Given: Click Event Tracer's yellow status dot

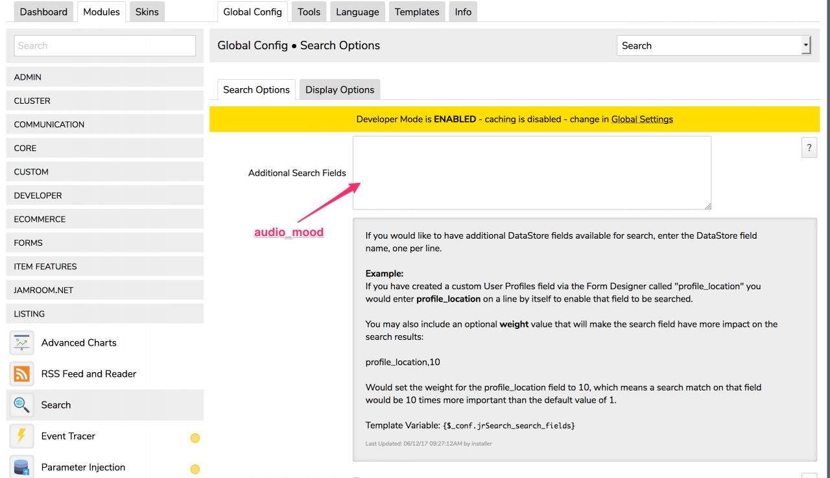Looking at the screenshot, I should tap(195, 437).
